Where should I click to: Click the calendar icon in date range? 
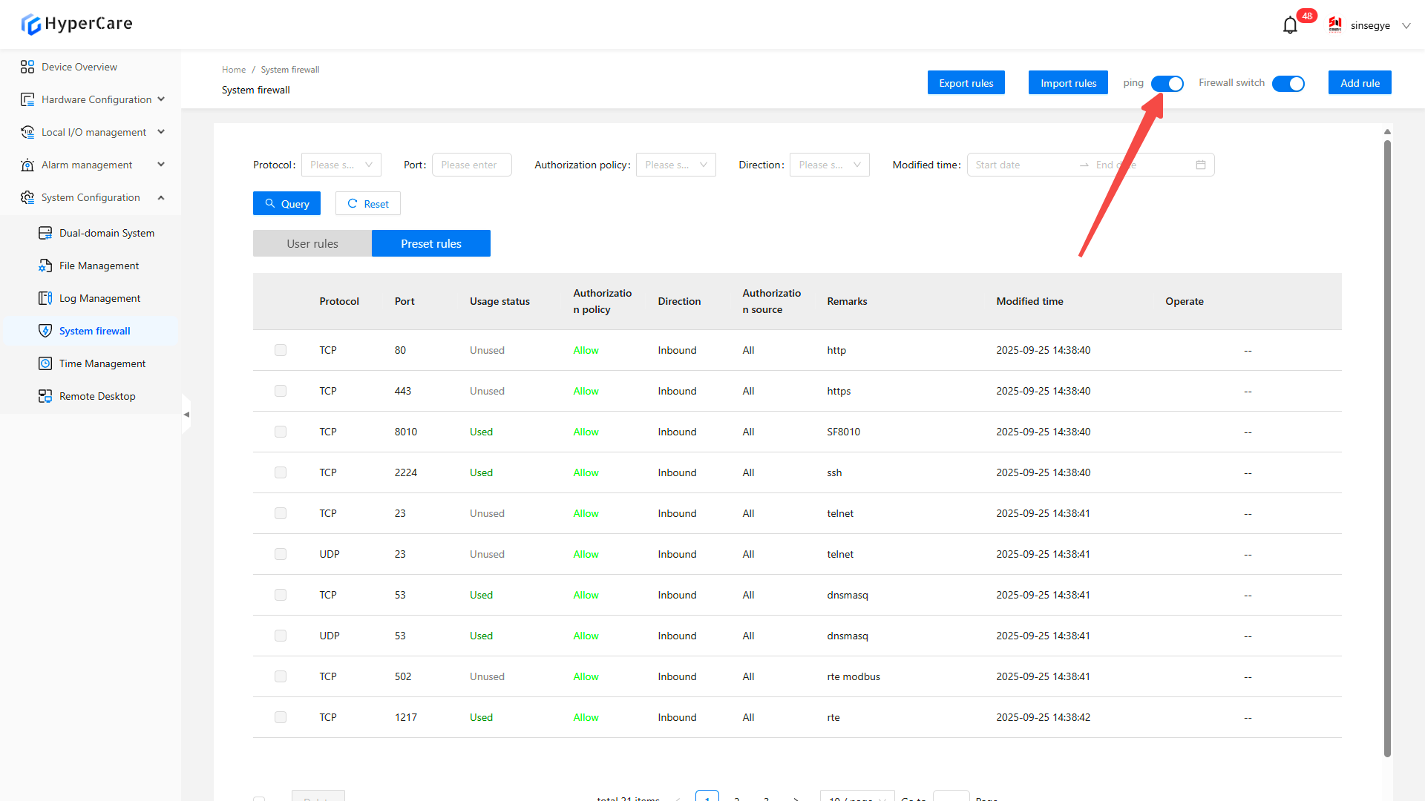[x=1200, y=165]
